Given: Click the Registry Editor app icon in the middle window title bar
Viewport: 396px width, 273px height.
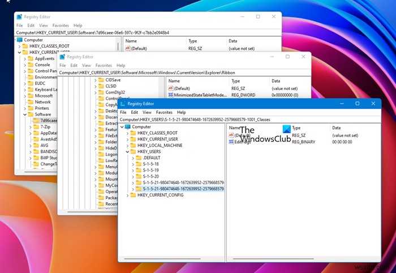Looking at the screenshot, I should (x=62, y=57).
